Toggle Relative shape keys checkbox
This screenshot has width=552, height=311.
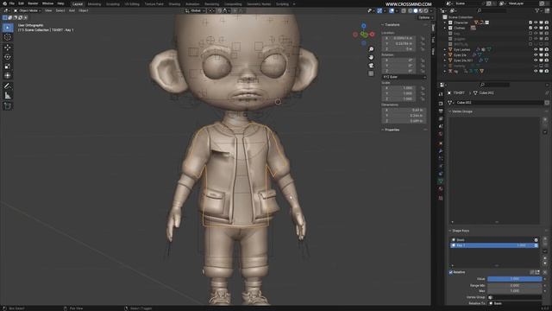pyautogui.click(x=450, y=272)
